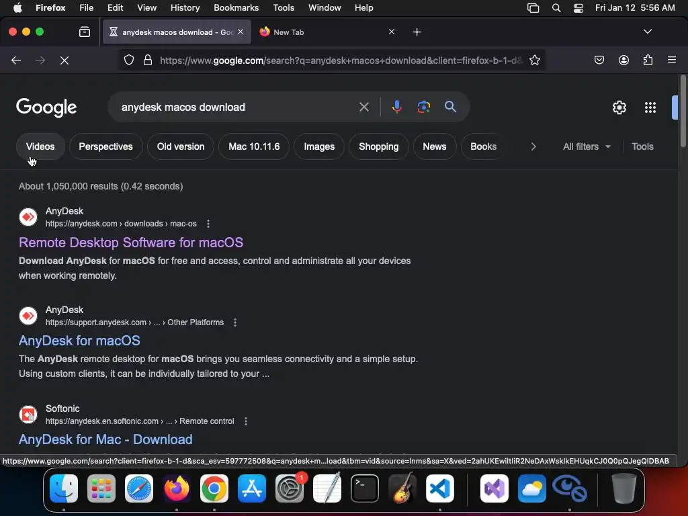
Task: Show site security padlock info
Action: tap(148, 60)
